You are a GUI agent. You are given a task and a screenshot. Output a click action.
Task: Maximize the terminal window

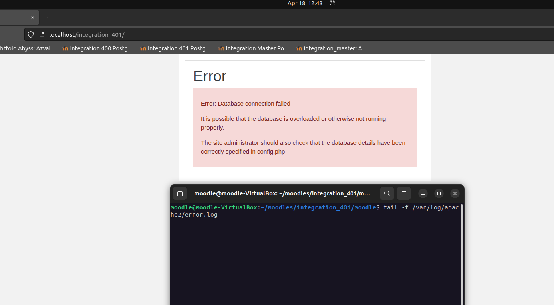pos(439,193)
